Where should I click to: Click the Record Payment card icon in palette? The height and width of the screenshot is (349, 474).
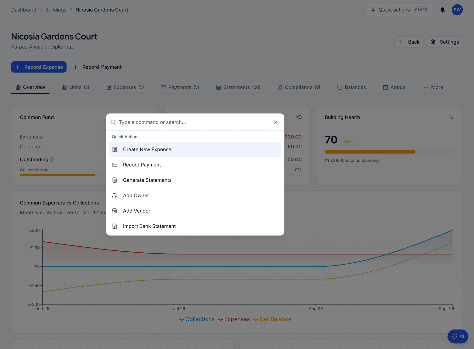[115, 165]
